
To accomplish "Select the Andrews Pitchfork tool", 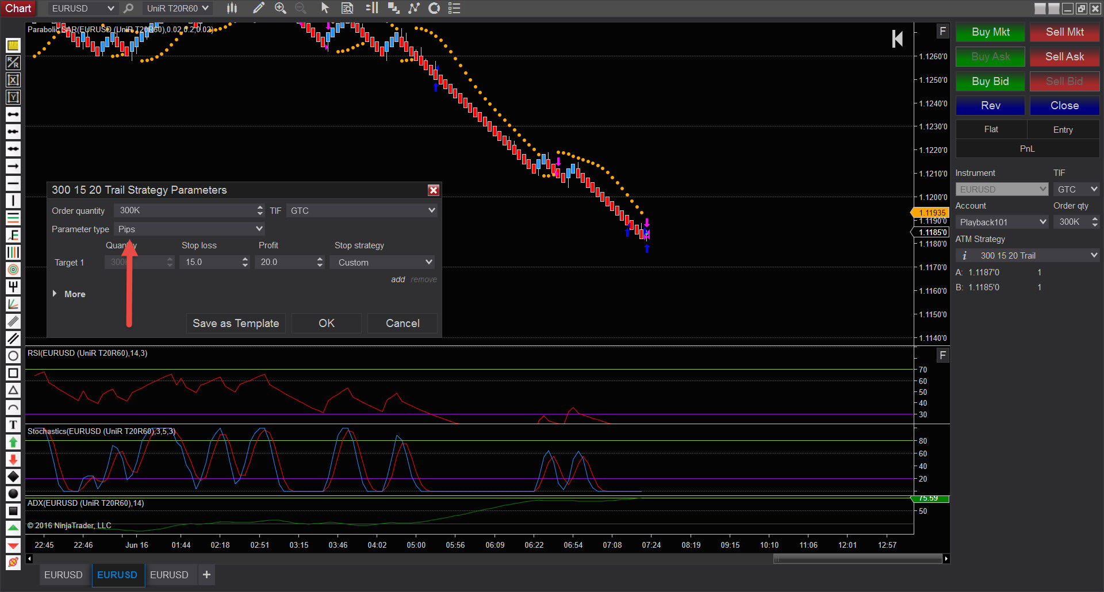I will coord(13,287).
